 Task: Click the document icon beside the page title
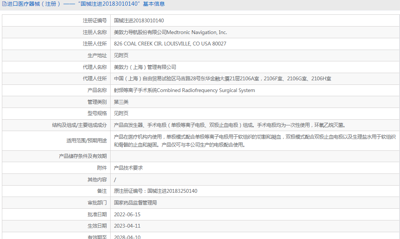coord(4,4)
